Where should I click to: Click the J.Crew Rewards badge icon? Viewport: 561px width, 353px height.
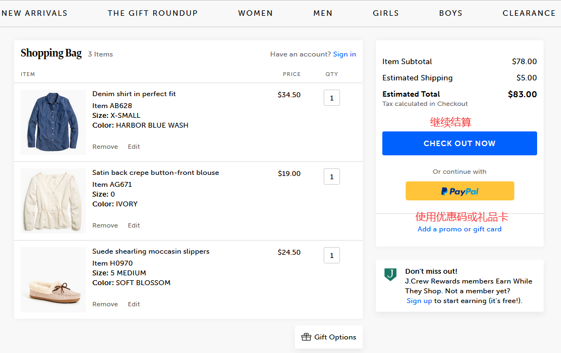tap(390, 274)
